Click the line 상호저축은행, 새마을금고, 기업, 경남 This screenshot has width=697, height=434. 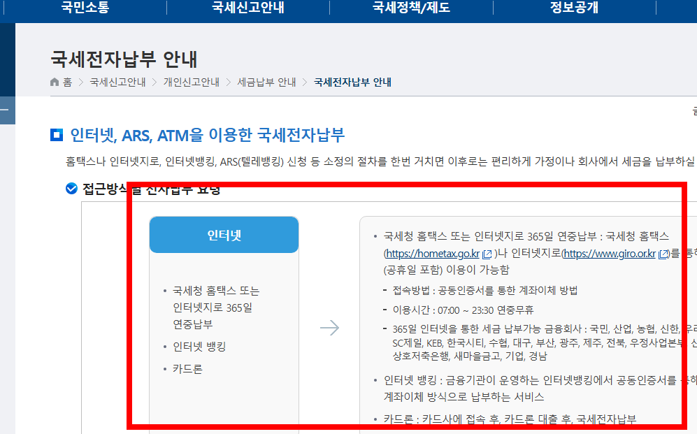(470, 356)
